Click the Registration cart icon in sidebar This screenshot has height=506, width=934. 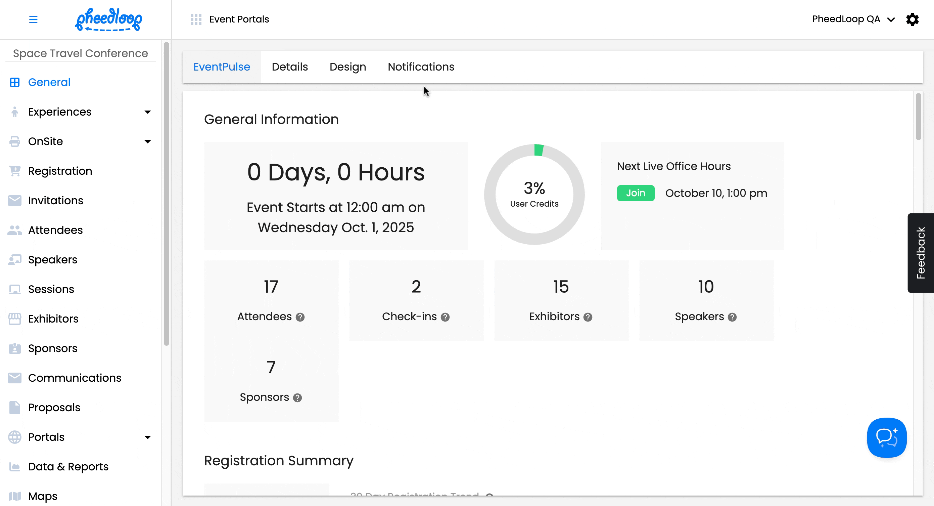tap(14, 171)
